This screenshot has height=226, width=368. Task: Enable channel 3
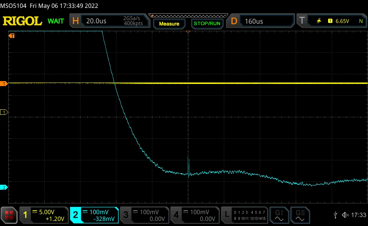click(x=126, y=215)
